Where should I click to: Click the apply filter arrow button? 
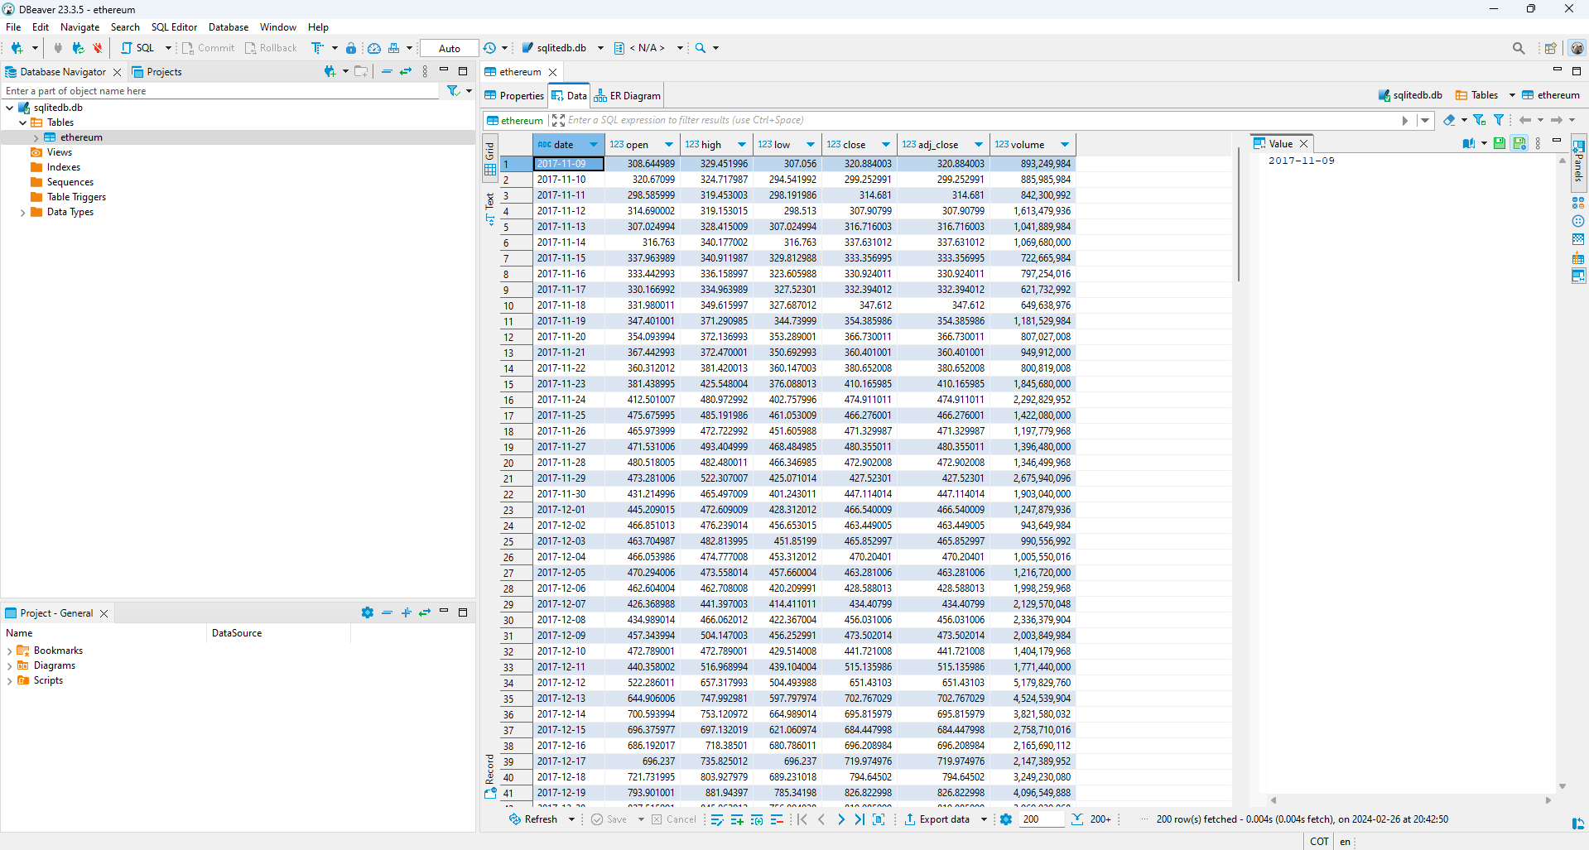1405,121
